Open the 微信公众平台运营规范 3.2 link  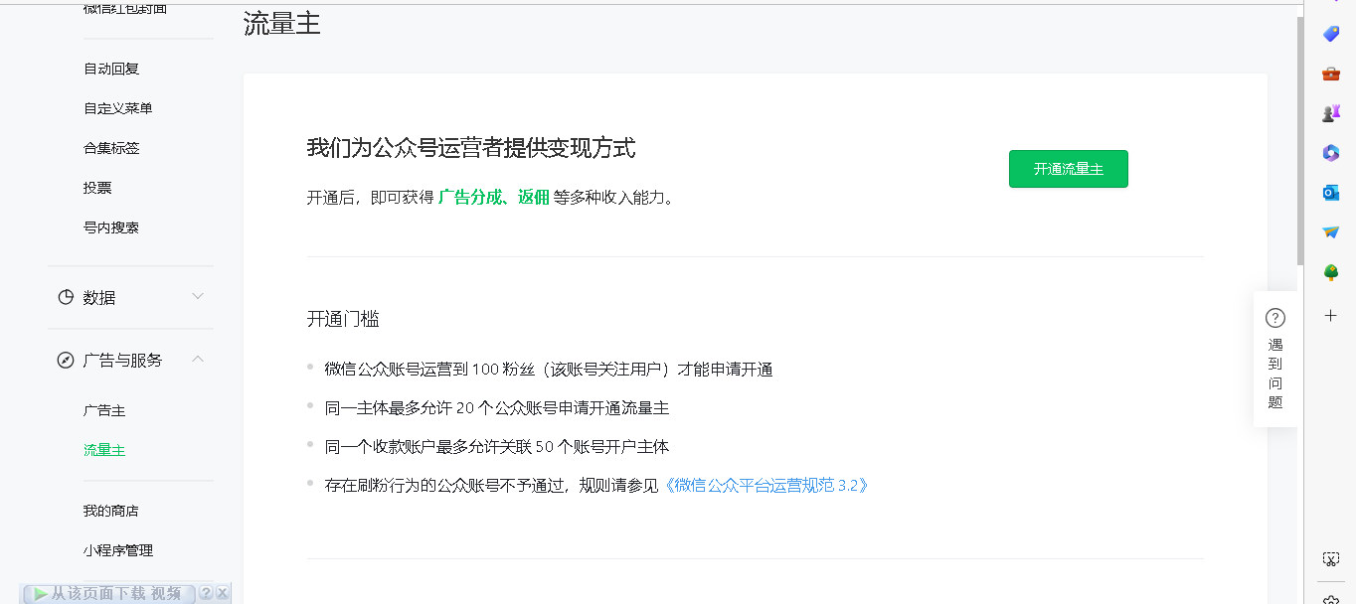click(766, 486)
